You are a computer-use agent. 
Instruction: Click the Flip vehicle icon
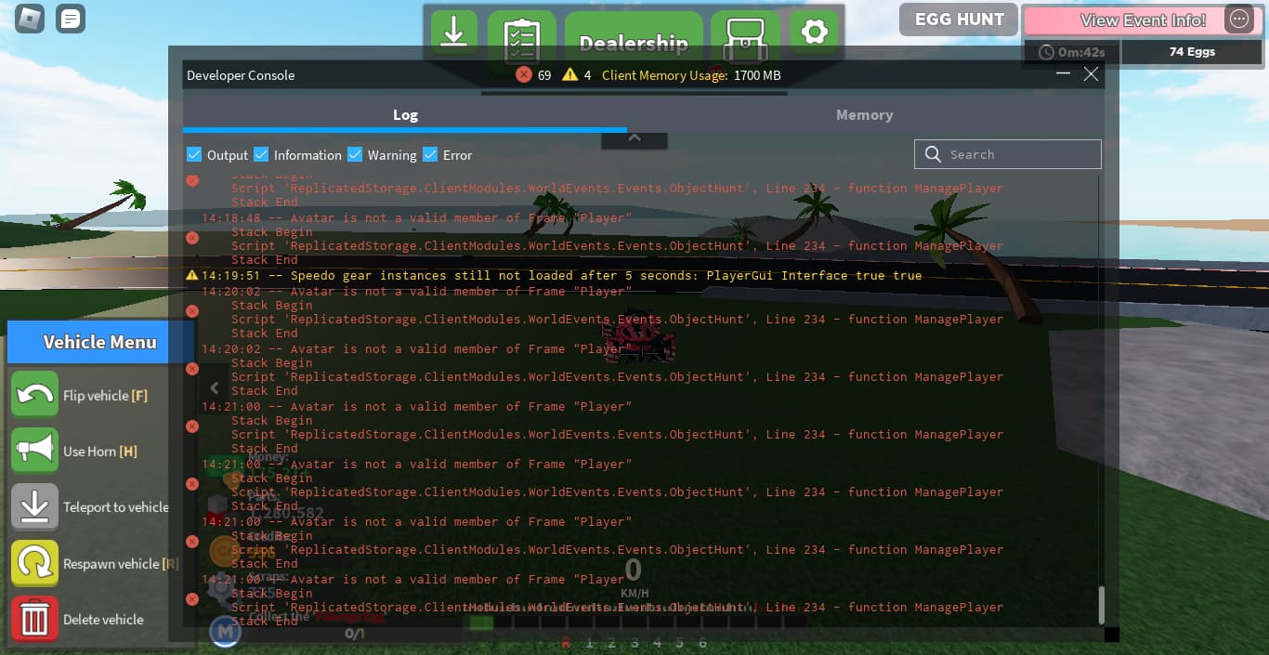[35, 395]
